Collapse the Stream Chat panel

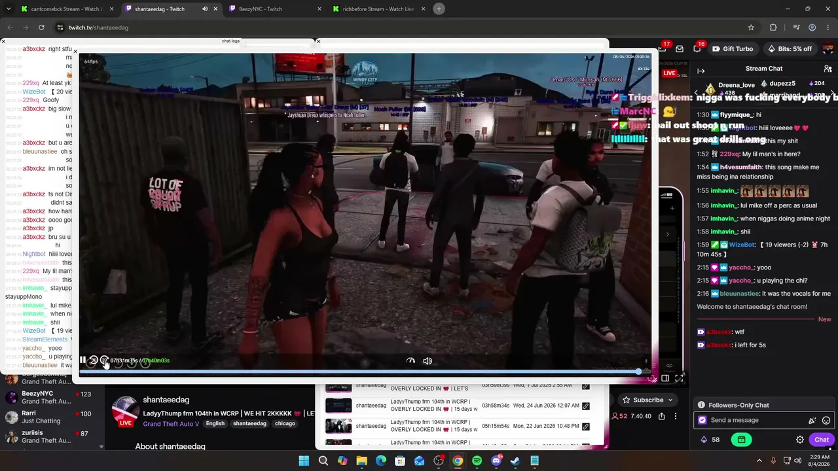pos(701,71)
